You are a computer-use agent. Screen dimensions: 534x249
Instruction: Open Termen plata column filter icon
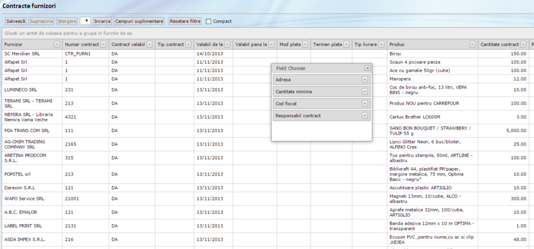coord(347,44)
